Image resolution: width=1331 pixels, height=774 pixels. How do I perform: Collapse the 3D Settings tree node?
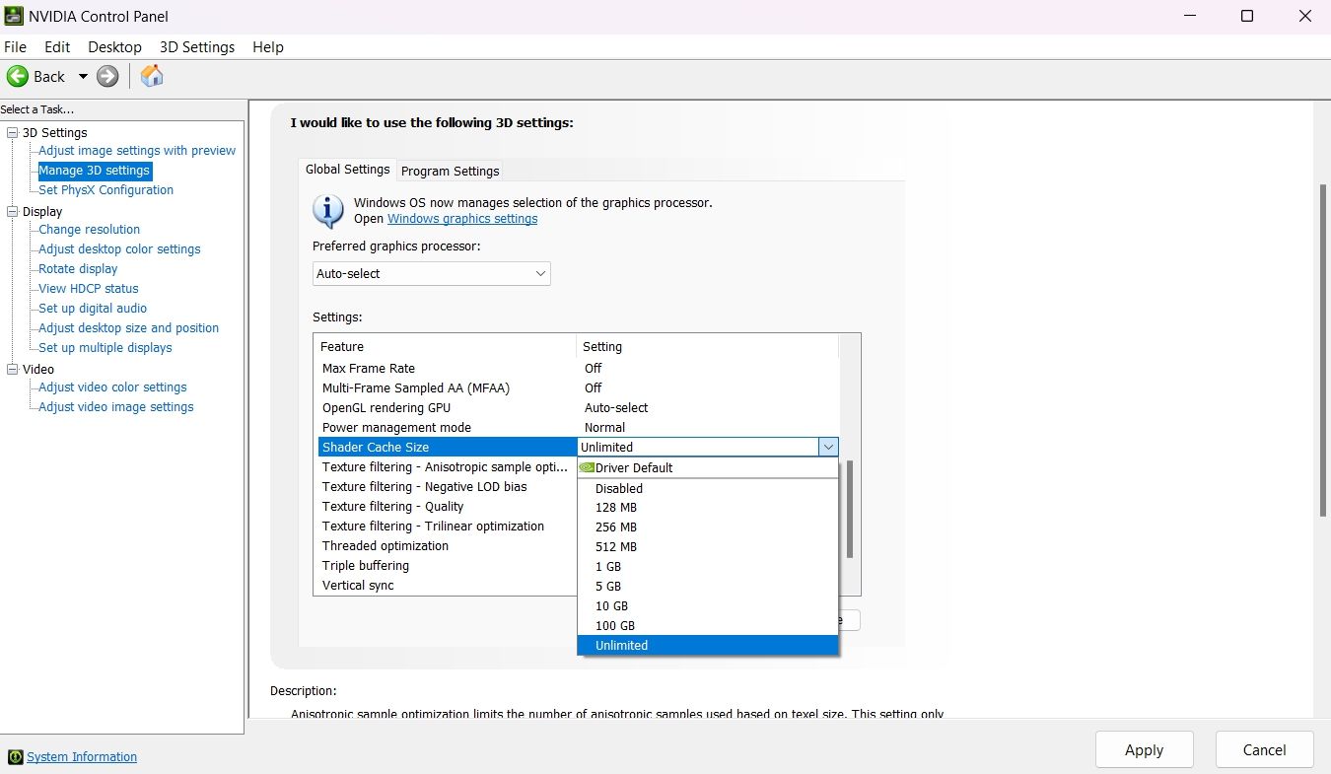pos(13,132)
